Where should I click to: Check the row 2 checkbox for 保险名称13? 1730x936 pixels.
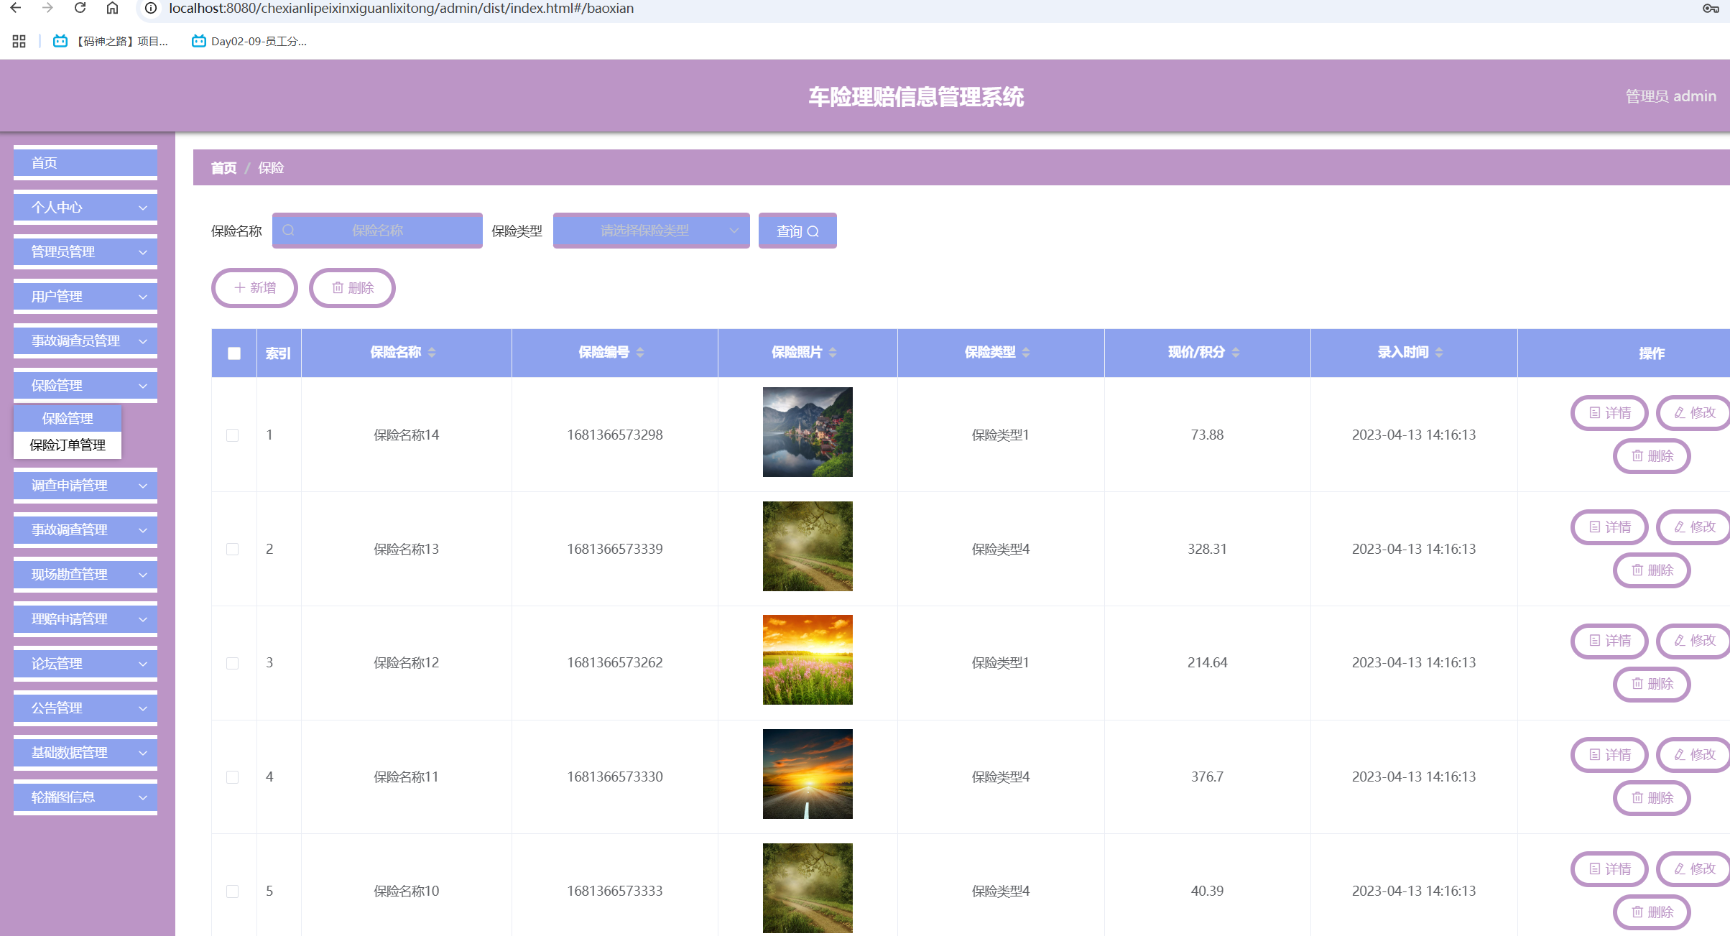233,550
